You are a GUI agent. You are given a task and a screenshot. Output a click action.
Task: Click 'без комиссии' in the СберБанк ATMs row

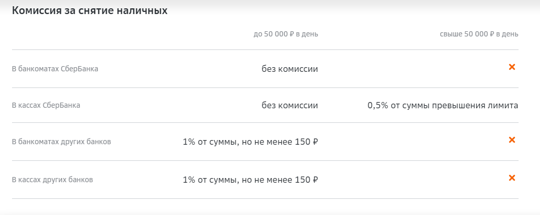pos(290,69)
